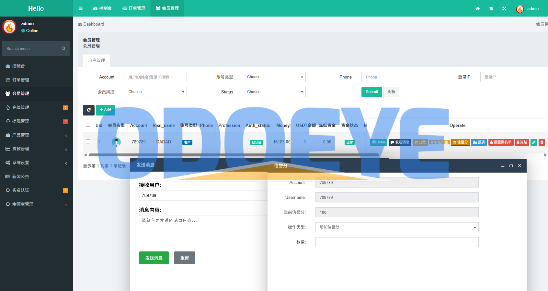Open 充值管理 in the sidebar

click(x=37, y=107)
